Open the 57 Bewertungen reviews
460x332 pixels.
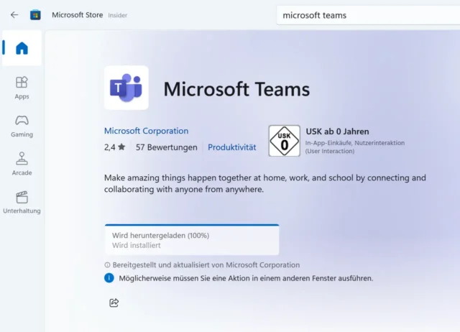point(166,147)
